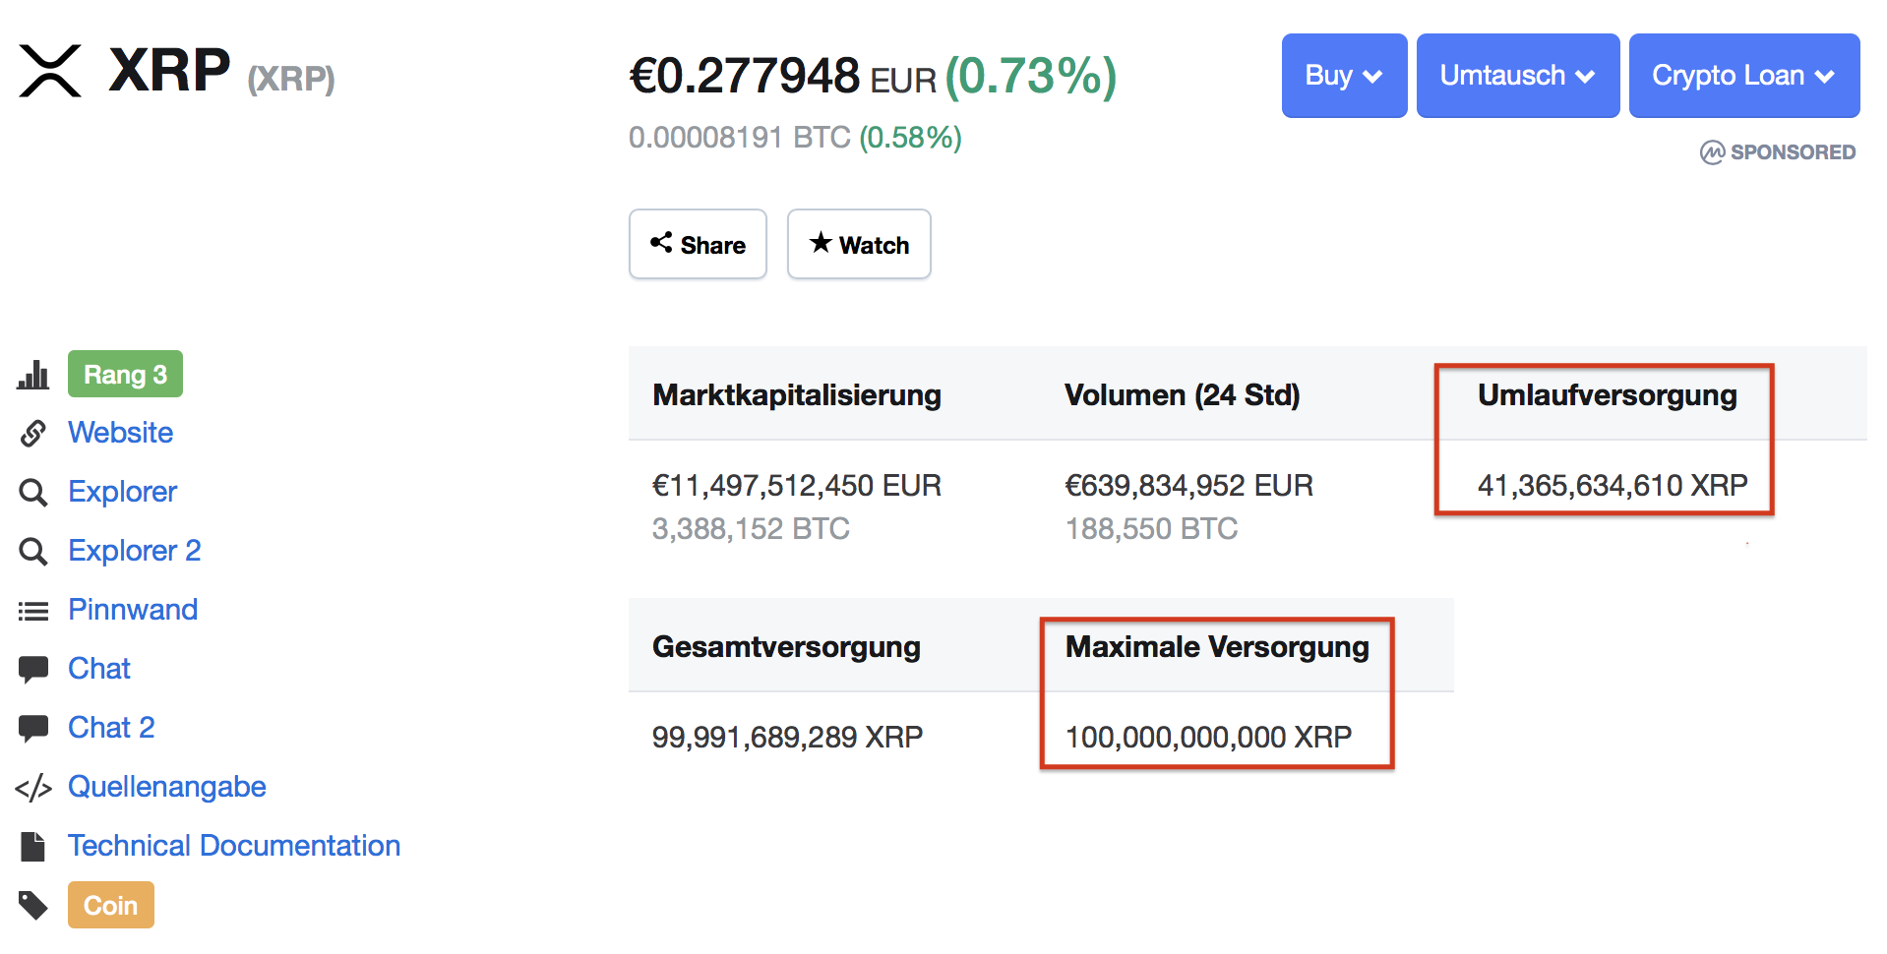Click the magnifier icon beside Explorer 2
The height and width of the screenshot is (954, 1887).
[32, 551]
